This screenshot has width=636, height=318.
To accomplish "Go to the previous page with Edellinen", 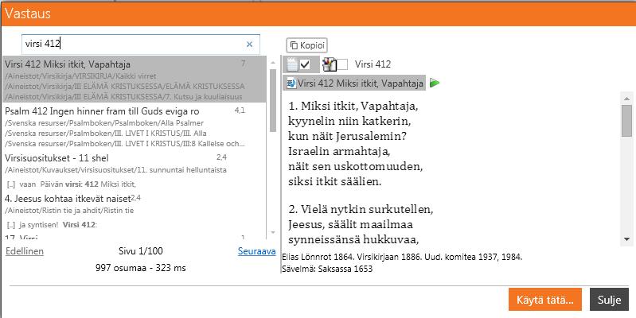I will (25, 251).
